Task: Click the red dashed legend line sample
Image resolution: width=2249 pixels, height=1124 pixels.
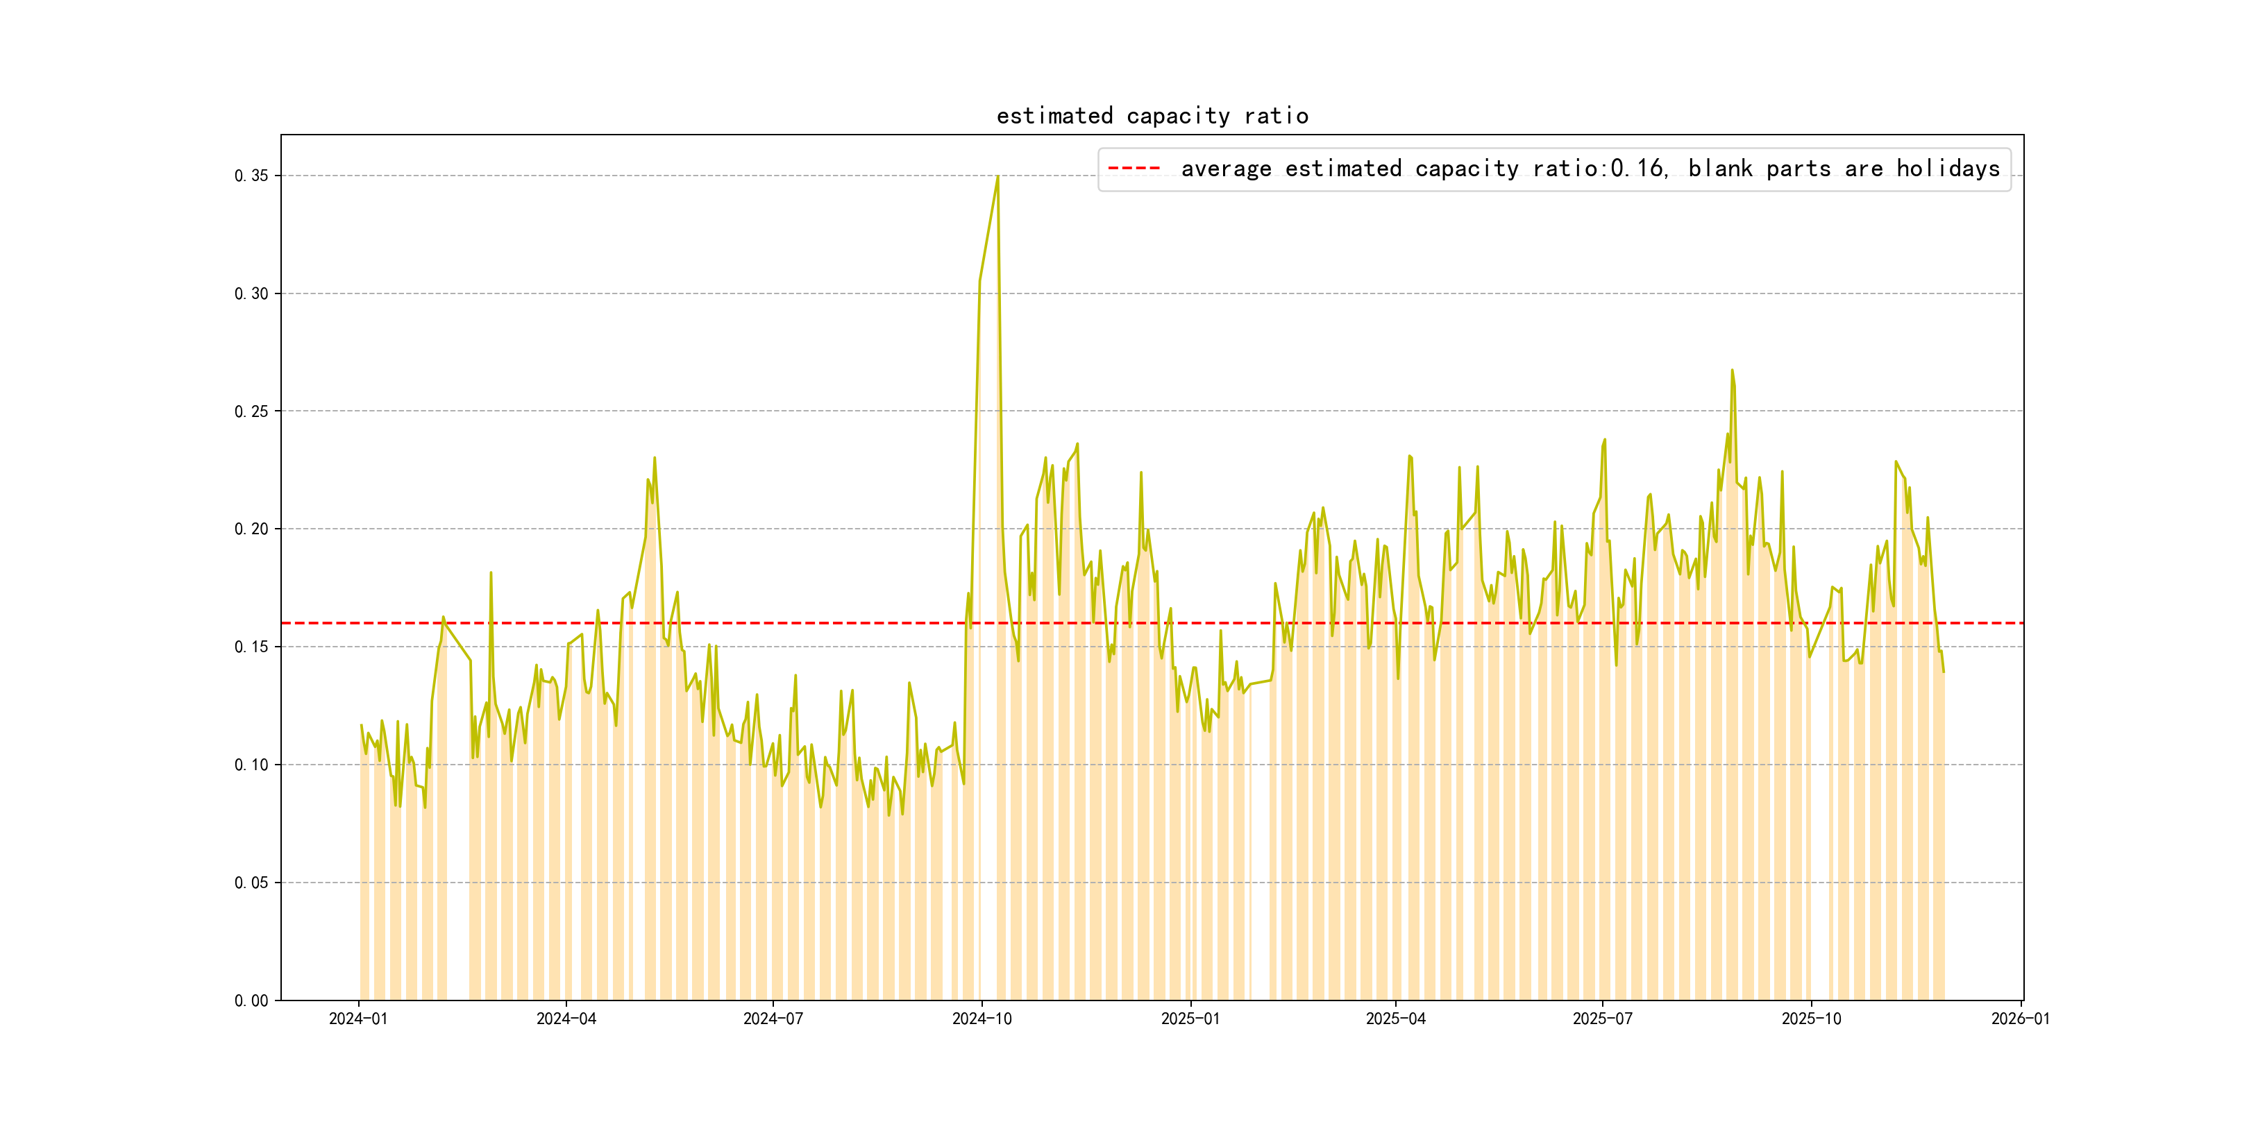Action: pos(1134,169)
